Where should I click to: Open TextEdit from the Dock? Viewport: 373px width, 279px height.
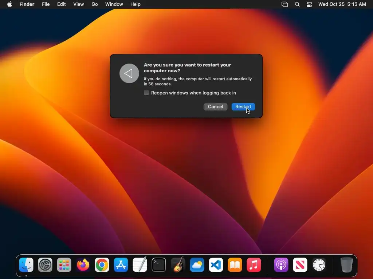(140, 265)
